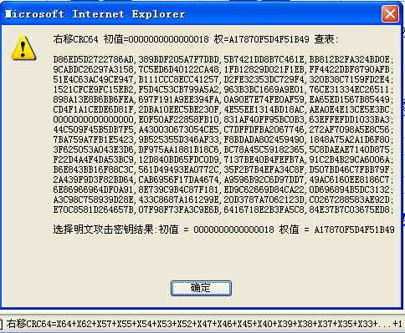405x333 pixels.
Task: Select the 右移CRC64 label in the top line
Action: click(75, 39)
